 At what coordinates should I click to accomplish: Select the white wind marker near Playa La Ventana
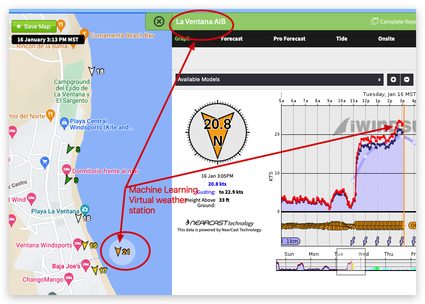click(83, 218)
